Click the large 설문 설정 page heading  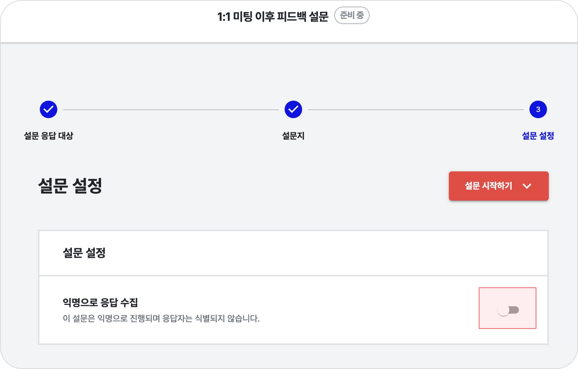(x=70, y=186)
